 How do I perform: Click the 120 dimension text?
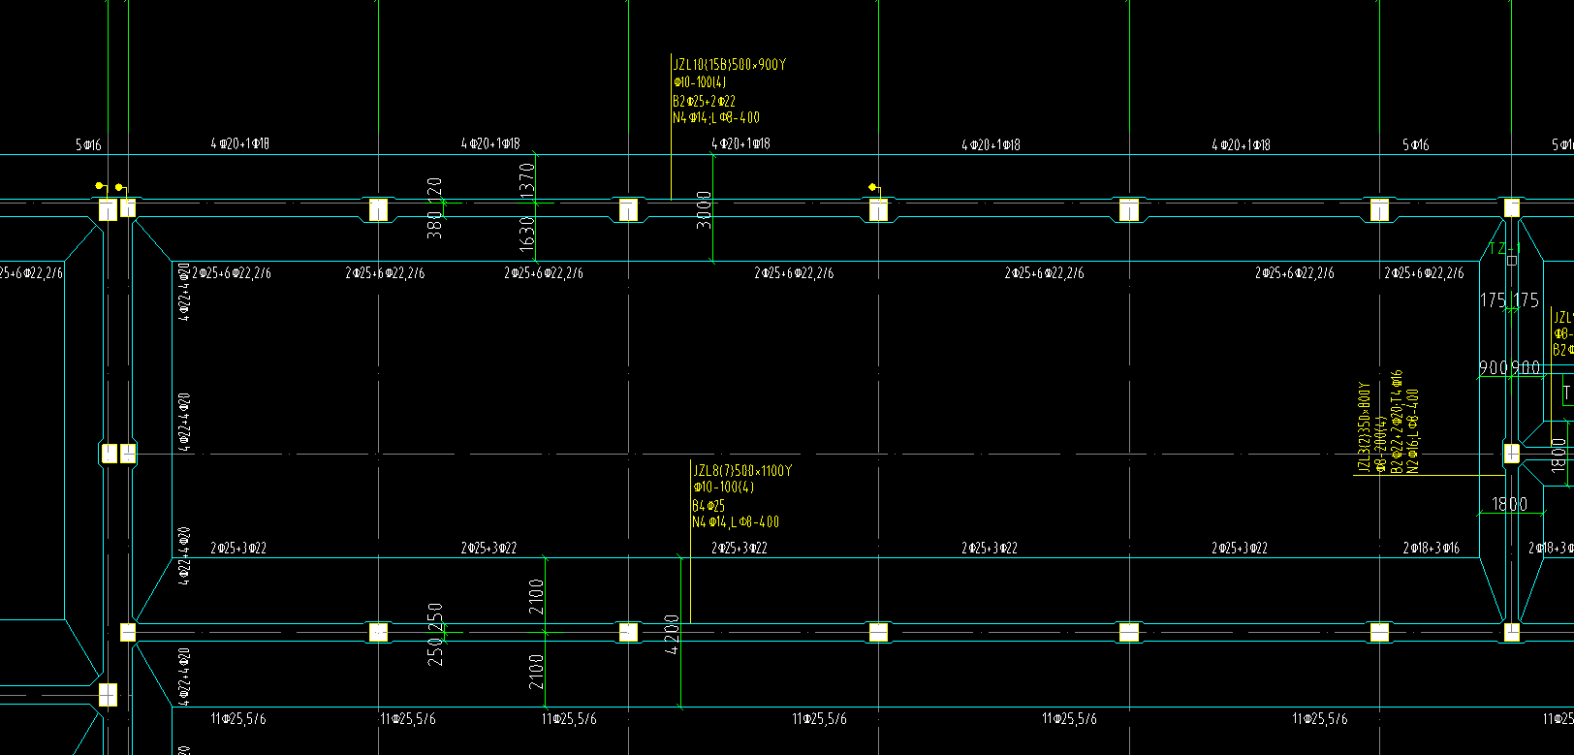click(x=435, y=188)
